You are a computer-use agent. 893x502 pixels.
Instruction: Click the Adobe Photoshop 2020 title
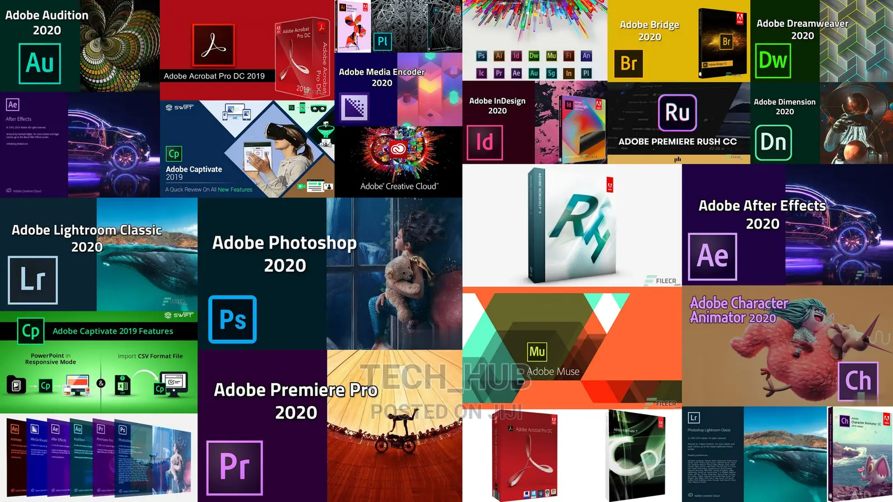pyautogui.click(x=285, y=254)
